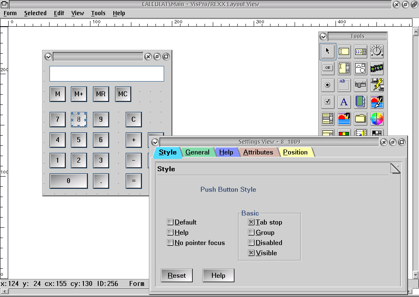Click the Help button beside Reset
The height and width of the screenshot is (297, 419).
point(219,276)
